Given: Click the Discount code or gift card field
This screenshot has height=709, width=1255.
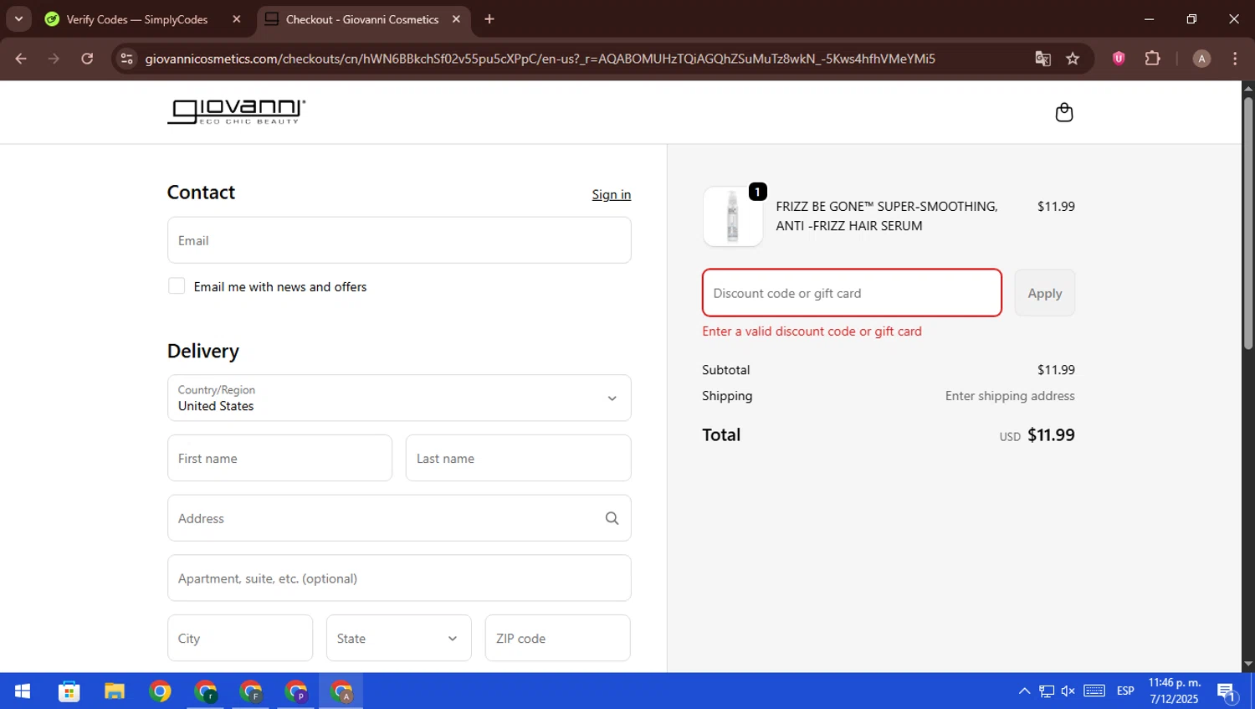Looking at the screenshot, I should click(852, 293).
